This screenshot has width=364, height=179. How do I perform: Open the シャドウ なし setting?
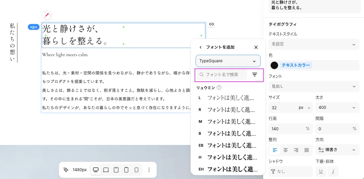(x=290, y=172)
